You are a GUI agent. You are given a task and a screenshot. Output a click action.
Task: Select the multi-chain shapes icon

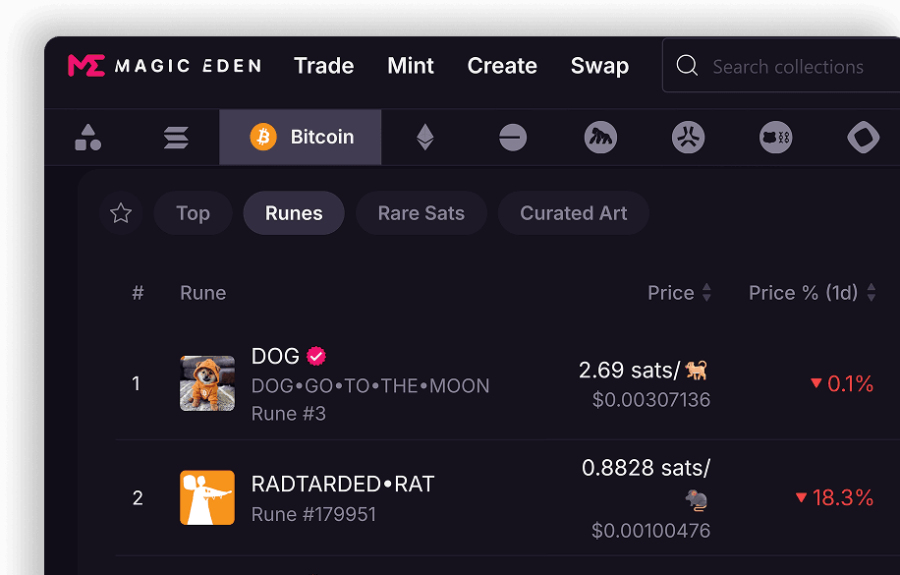tap(87, 138)
